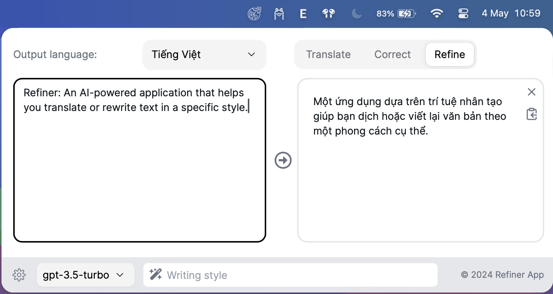Click the Focus moon icon
Screen dimensions: 553x294
pos(356,14)
